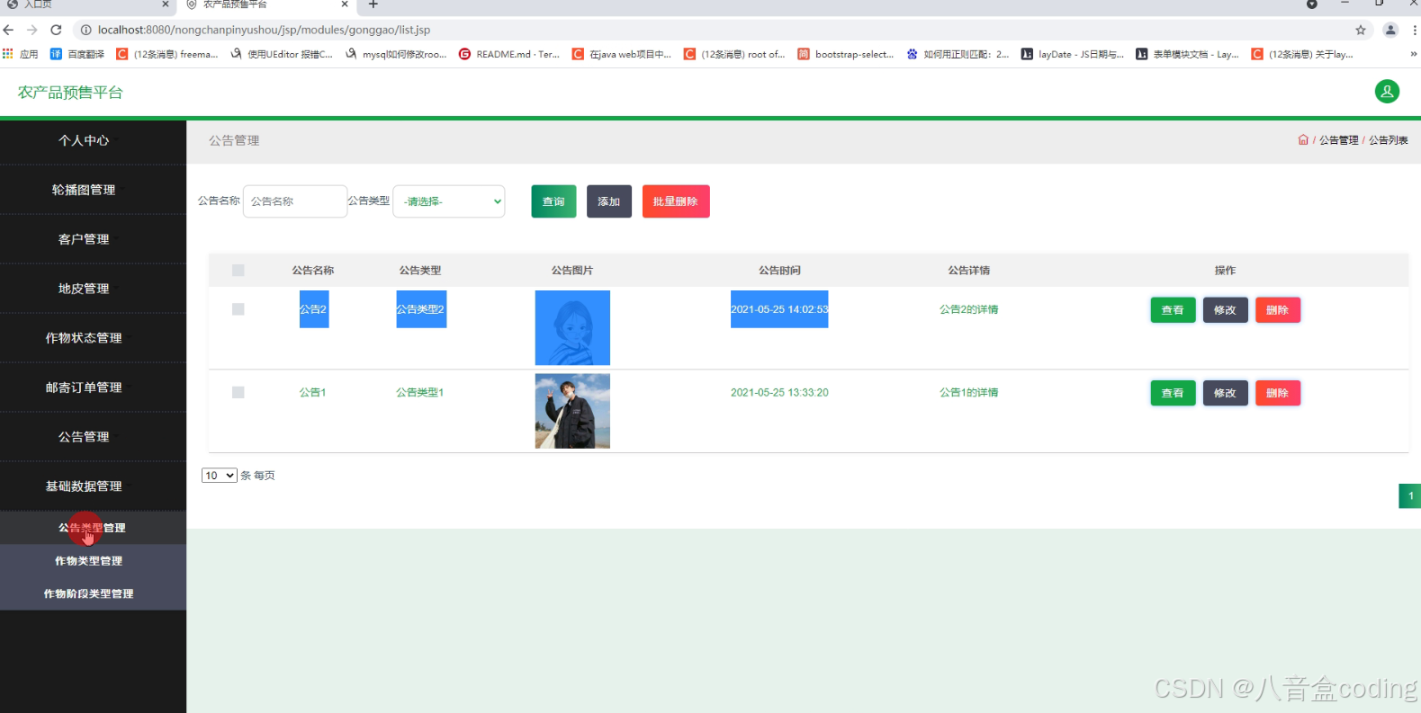Open 作物阶段类型管理 submenu item
This screenshot has width=1421, height=713.
(93, 593)
